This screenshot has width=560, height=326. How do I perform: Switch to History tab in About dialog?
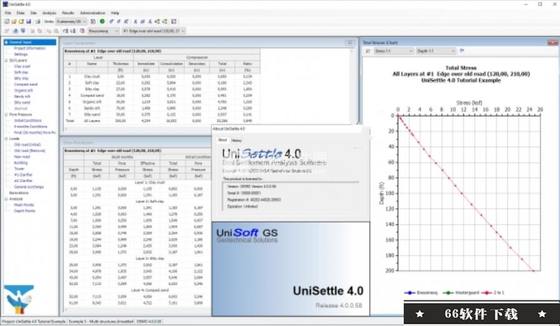click(236, 141)
